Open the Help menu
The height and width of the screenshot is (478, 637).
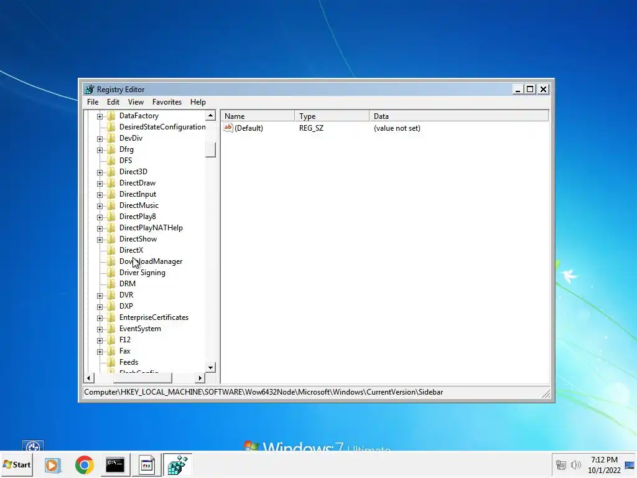198,102
